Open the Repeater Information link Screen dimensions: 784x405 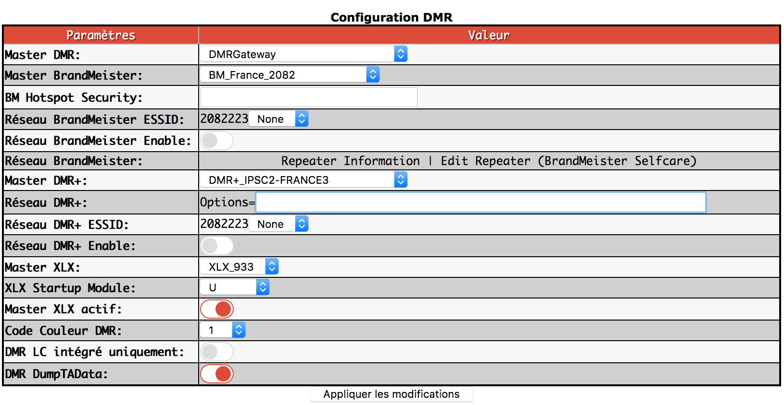coord(351,161)
